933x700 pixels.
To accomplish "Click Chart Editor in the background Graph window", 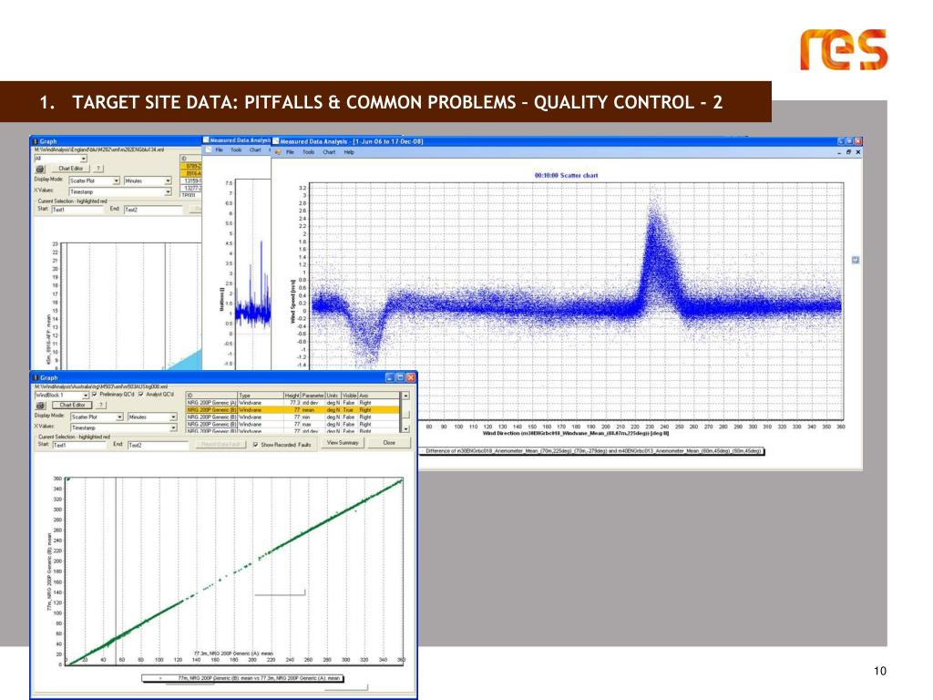I will (71, 169).
